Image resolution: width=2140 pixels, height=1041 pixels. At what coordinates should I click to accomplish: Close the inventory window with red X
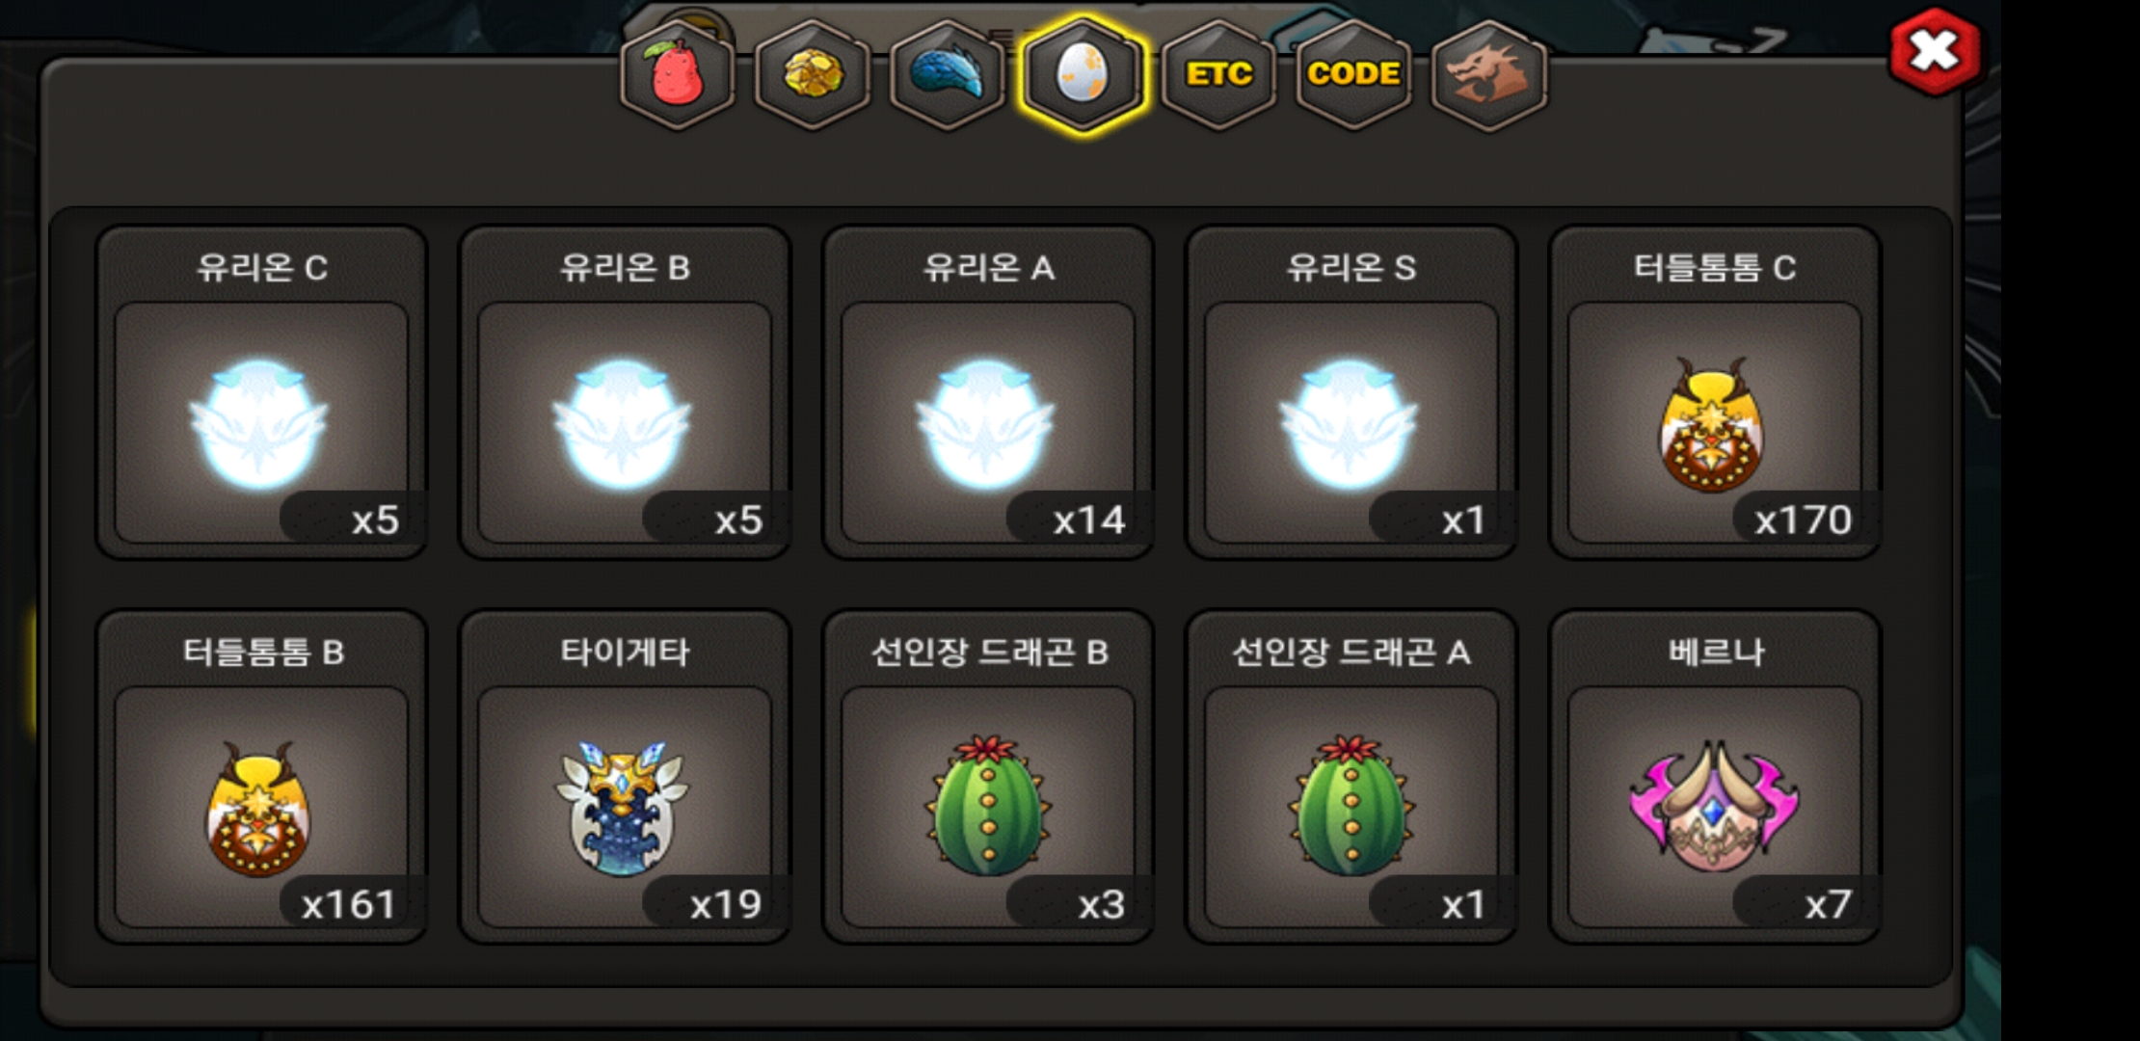point(1935,51)
